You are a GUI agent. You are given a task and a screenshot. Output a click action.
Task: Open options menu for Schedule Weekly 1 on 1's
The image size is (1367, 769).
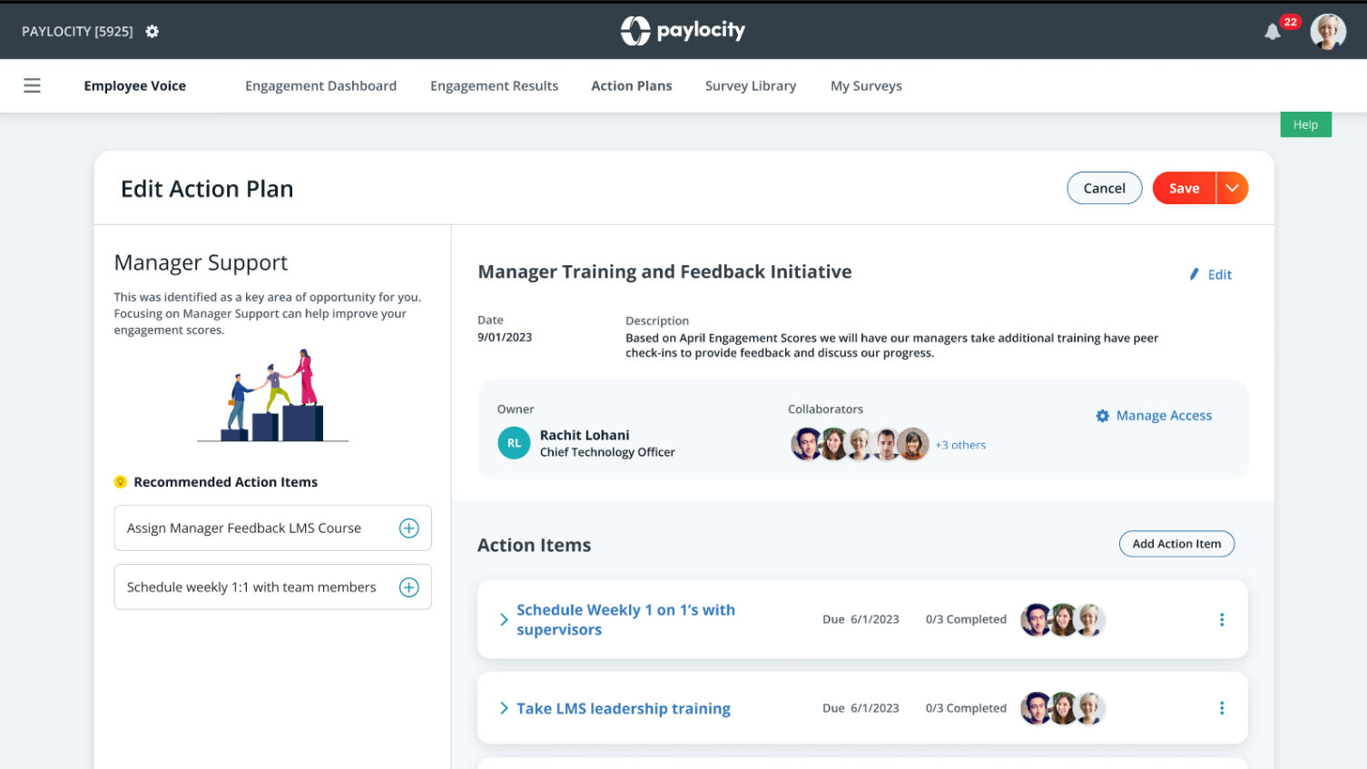(x=1221, y=619)
